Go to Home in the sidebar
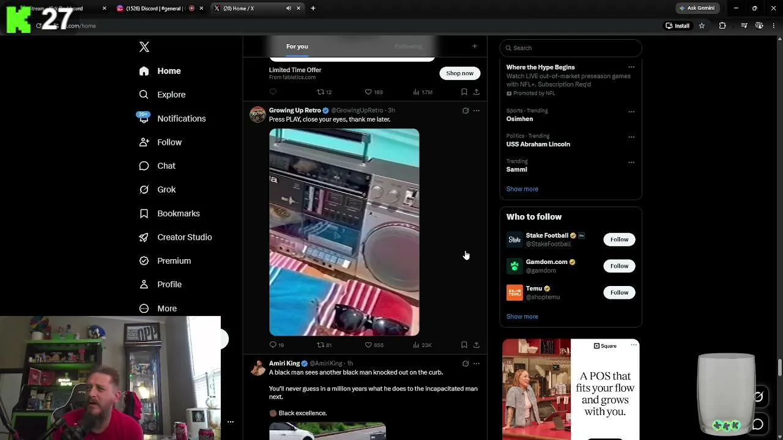783x440 pixels. 160,71
